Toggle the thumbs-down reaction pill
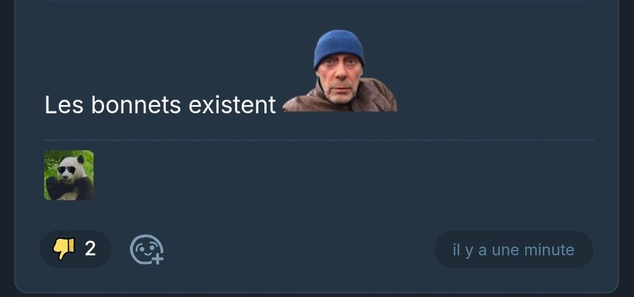The image size is (634, 297). tap(76, 249)
